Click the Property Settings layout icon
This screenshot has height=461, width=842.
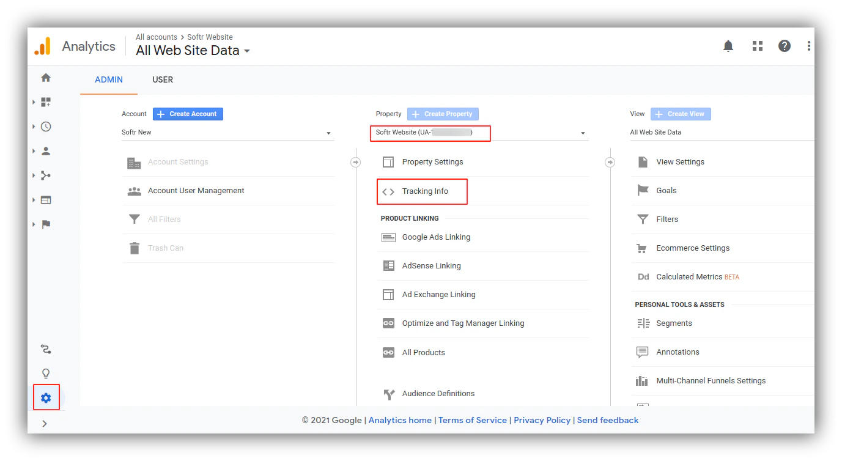click(388, 162)
